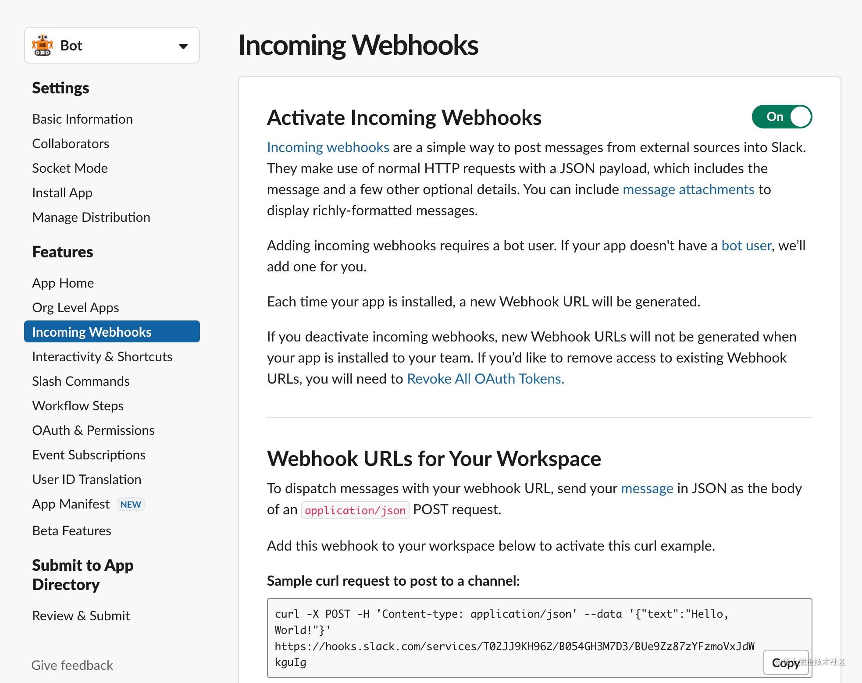Viewport: 862px width, 683px height.
Task: Go to Collaborators in the sidebar
Action: click(71, 144)
